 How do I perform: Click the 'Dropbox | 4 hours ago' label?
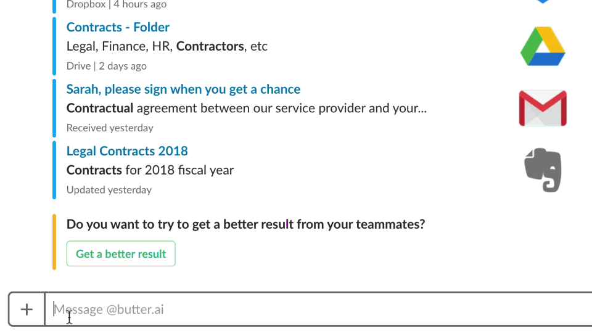117,4
